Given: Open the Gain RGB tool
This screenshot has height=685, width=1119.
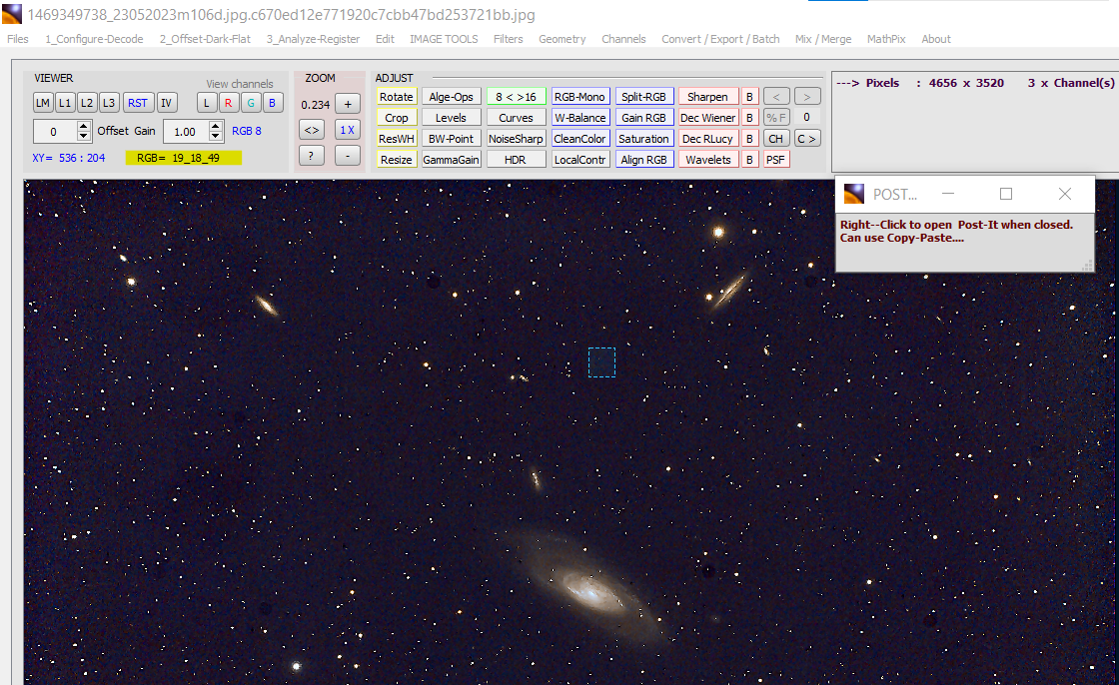Looking at the screenshot, I should (x=643, y=118).
